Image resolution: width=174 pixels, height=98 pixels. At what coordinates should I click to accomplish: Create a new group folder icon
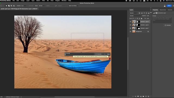143,96
